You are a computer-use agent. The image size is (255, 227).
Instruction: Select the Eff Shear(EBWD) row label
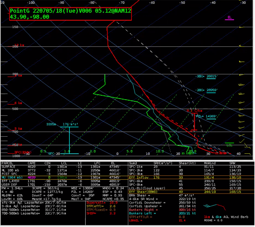click(x=144, y=192)
